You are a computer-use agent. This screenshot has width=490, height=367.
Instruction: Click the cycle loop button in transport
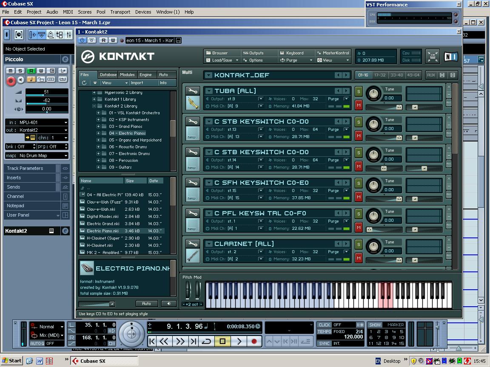click(x=207, y=341)
